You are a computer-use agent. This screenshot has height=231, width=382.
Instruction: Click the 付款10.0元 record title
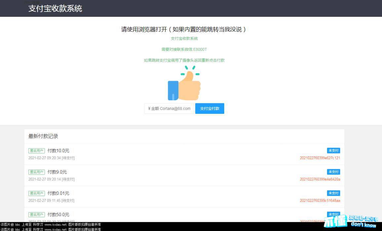58,151
